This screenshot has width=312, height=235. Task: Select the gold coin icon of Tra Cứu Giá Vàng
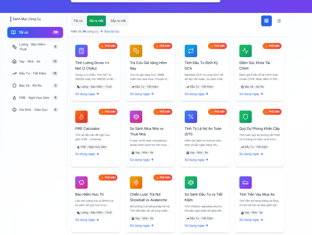[136, 51]
